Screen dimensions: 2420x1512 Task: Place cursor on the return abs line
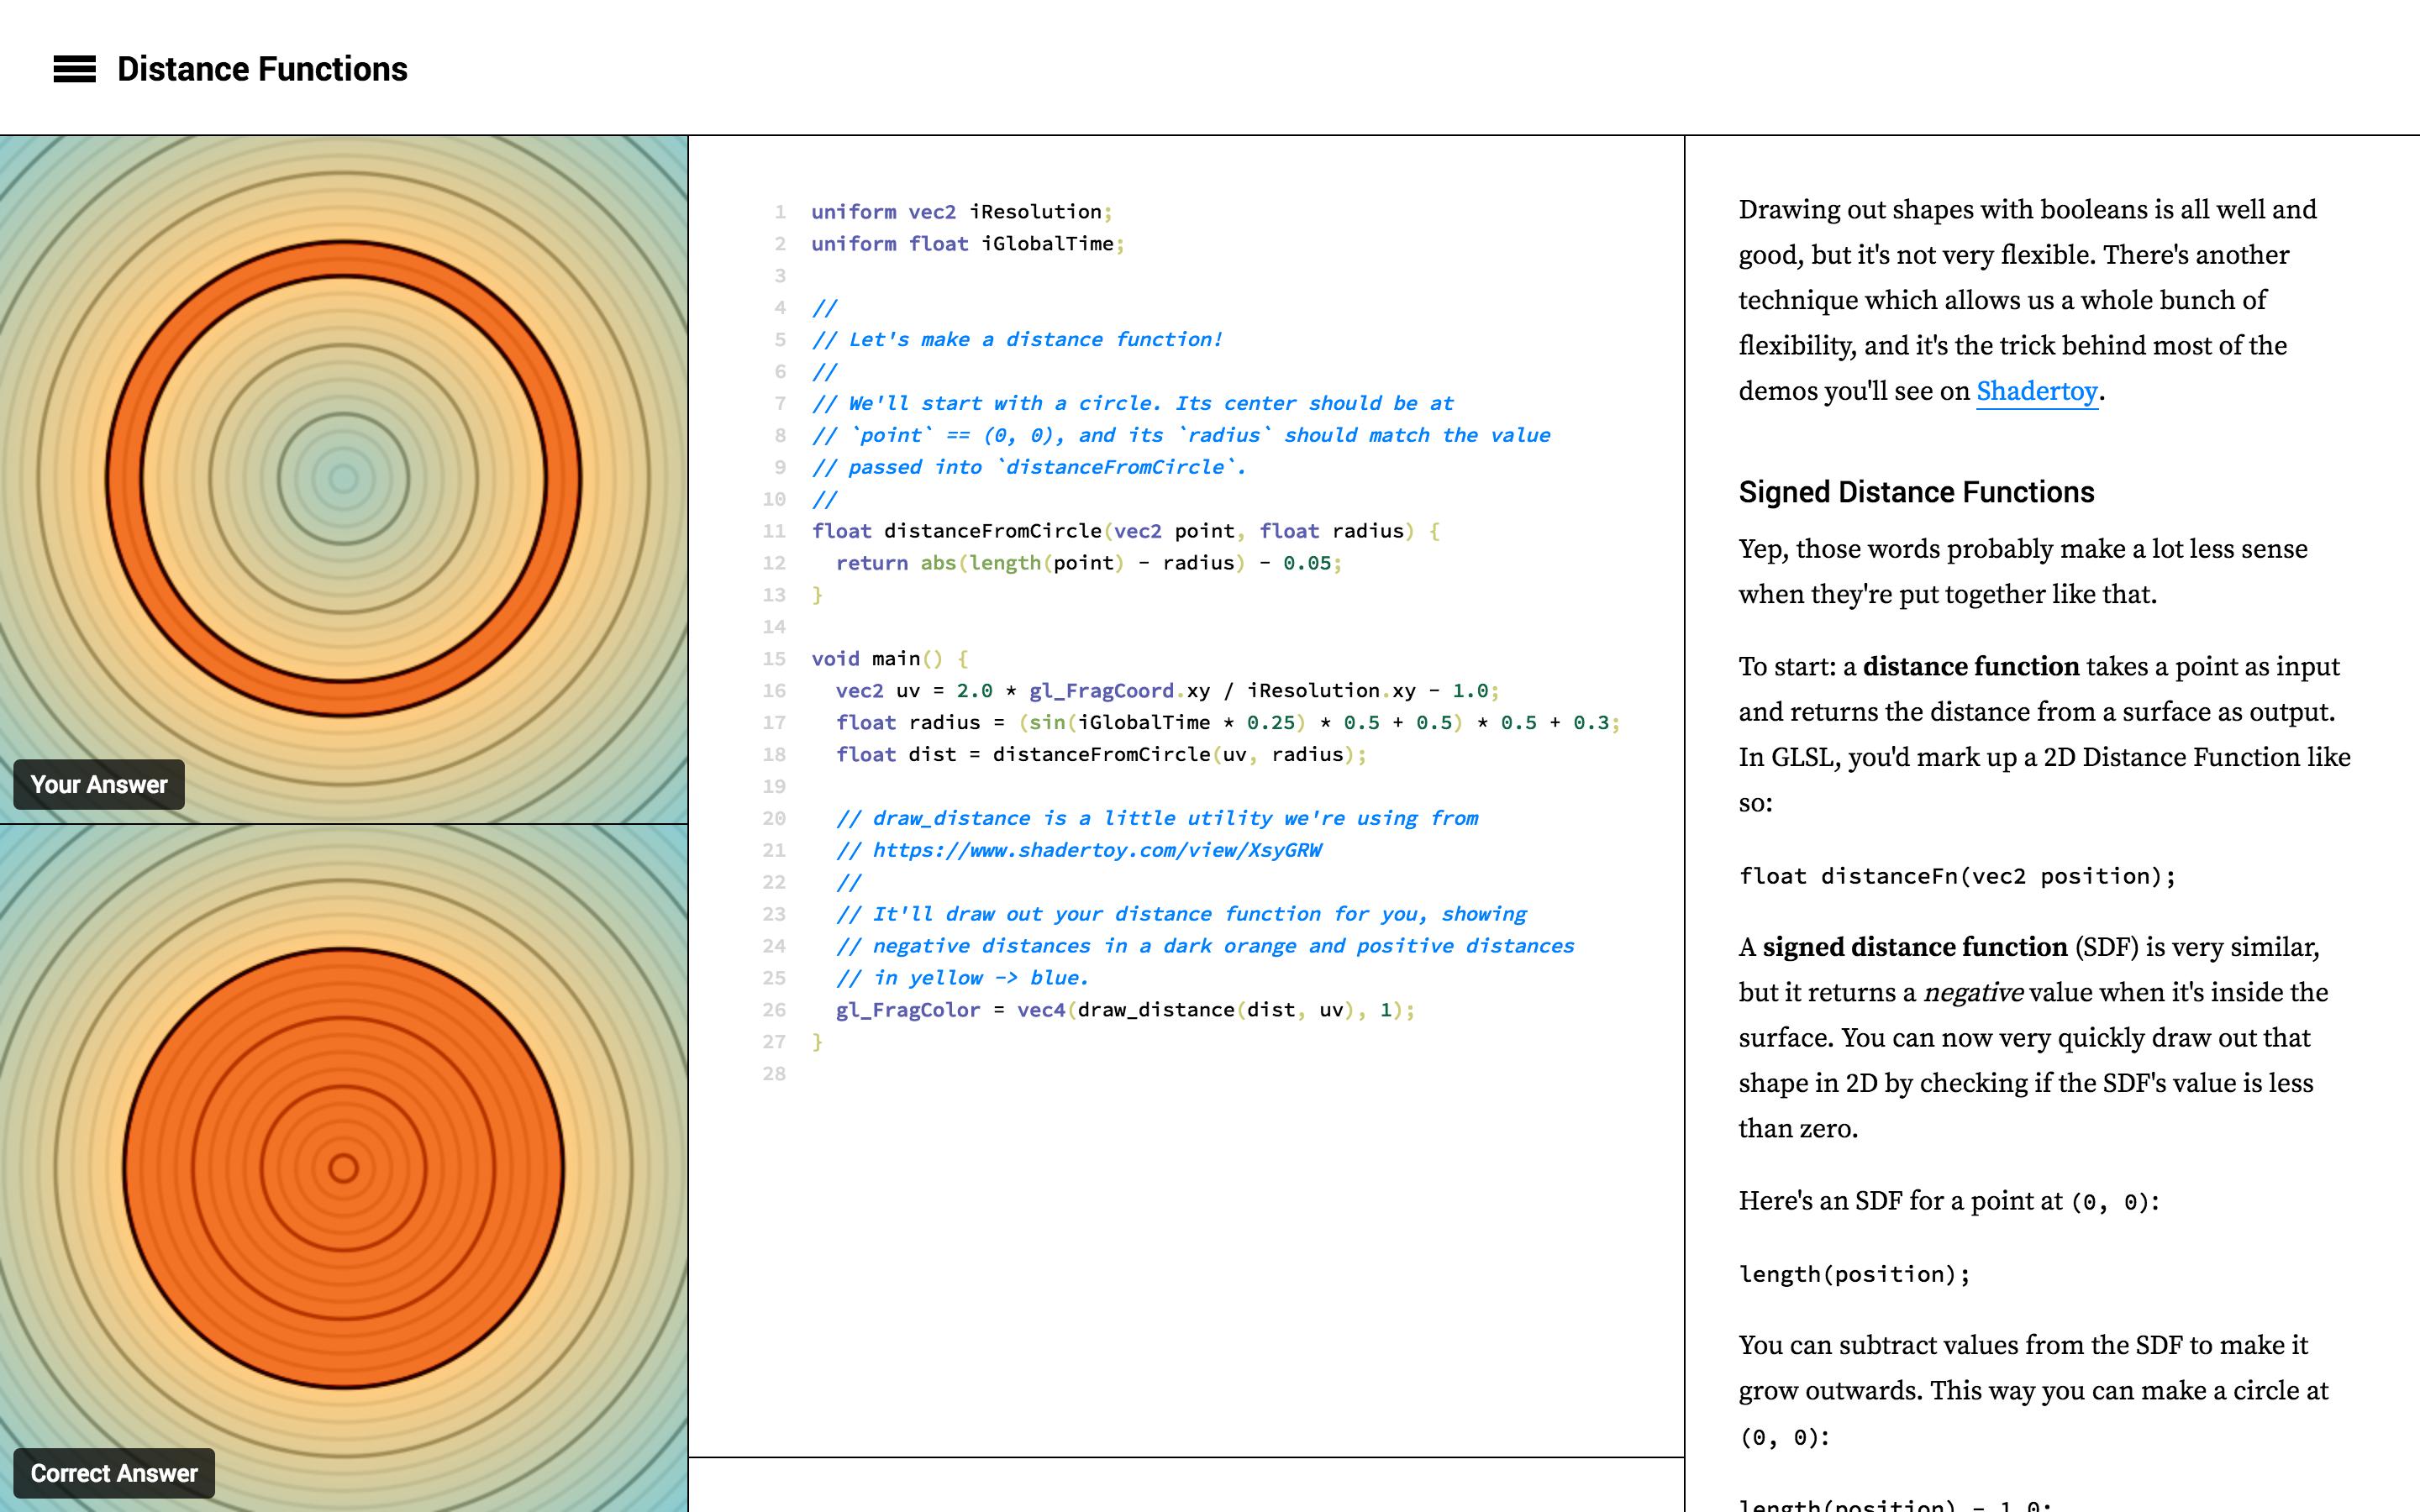(1088, 563)
